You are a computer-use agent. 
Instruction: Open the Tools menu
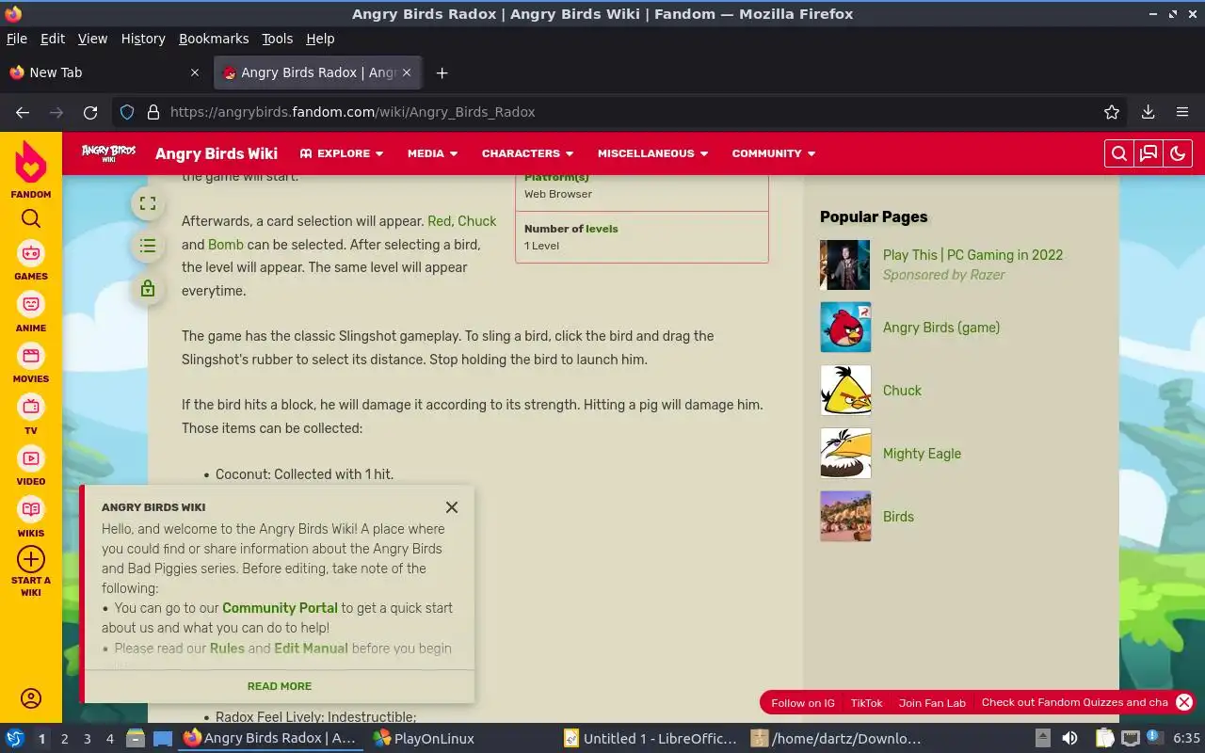coord(278,39)
